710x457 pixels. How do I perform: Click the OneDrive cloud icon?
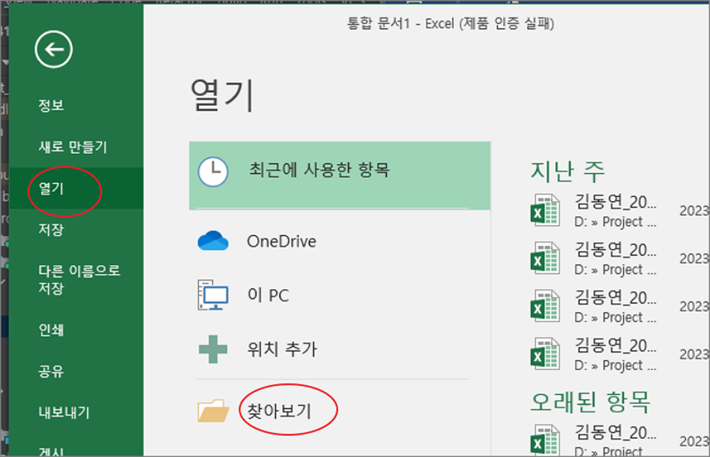pyautogui.click(x=213, y=241)
